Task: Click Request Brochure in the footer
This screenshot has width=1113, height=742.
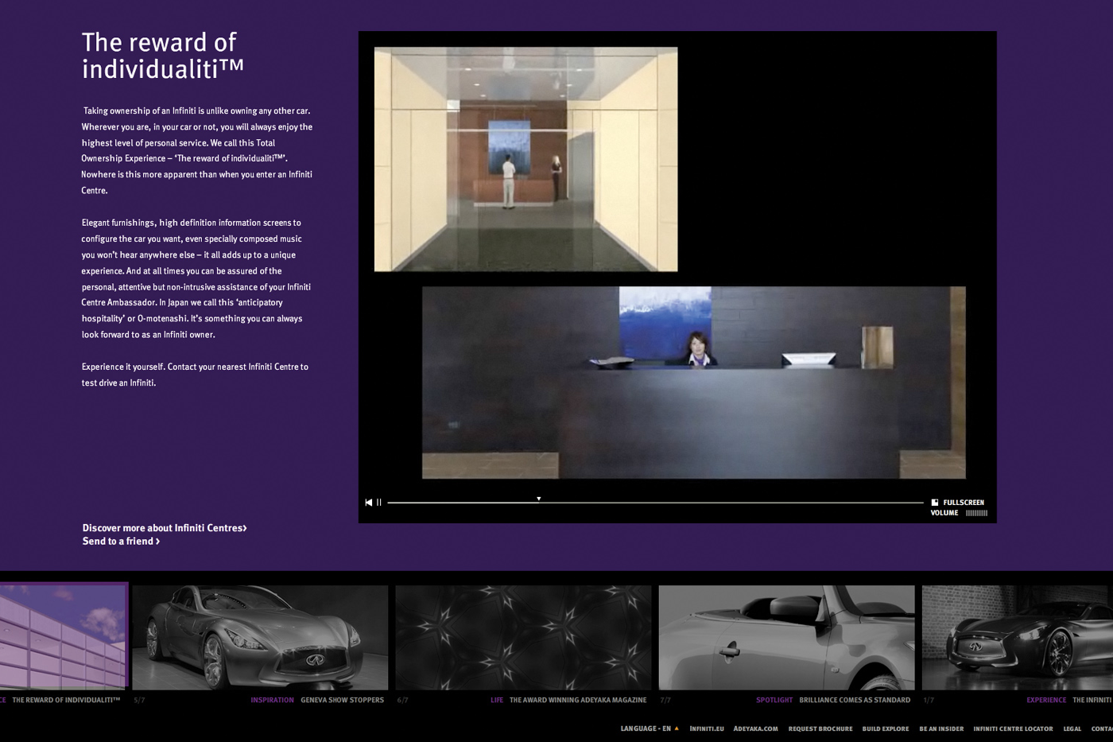Action: (820, 728)
